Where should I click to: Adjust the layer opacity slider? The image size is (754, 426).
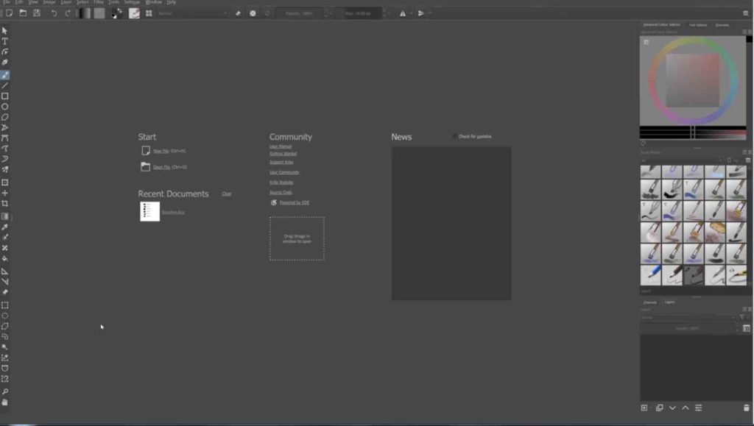(688, 328)
